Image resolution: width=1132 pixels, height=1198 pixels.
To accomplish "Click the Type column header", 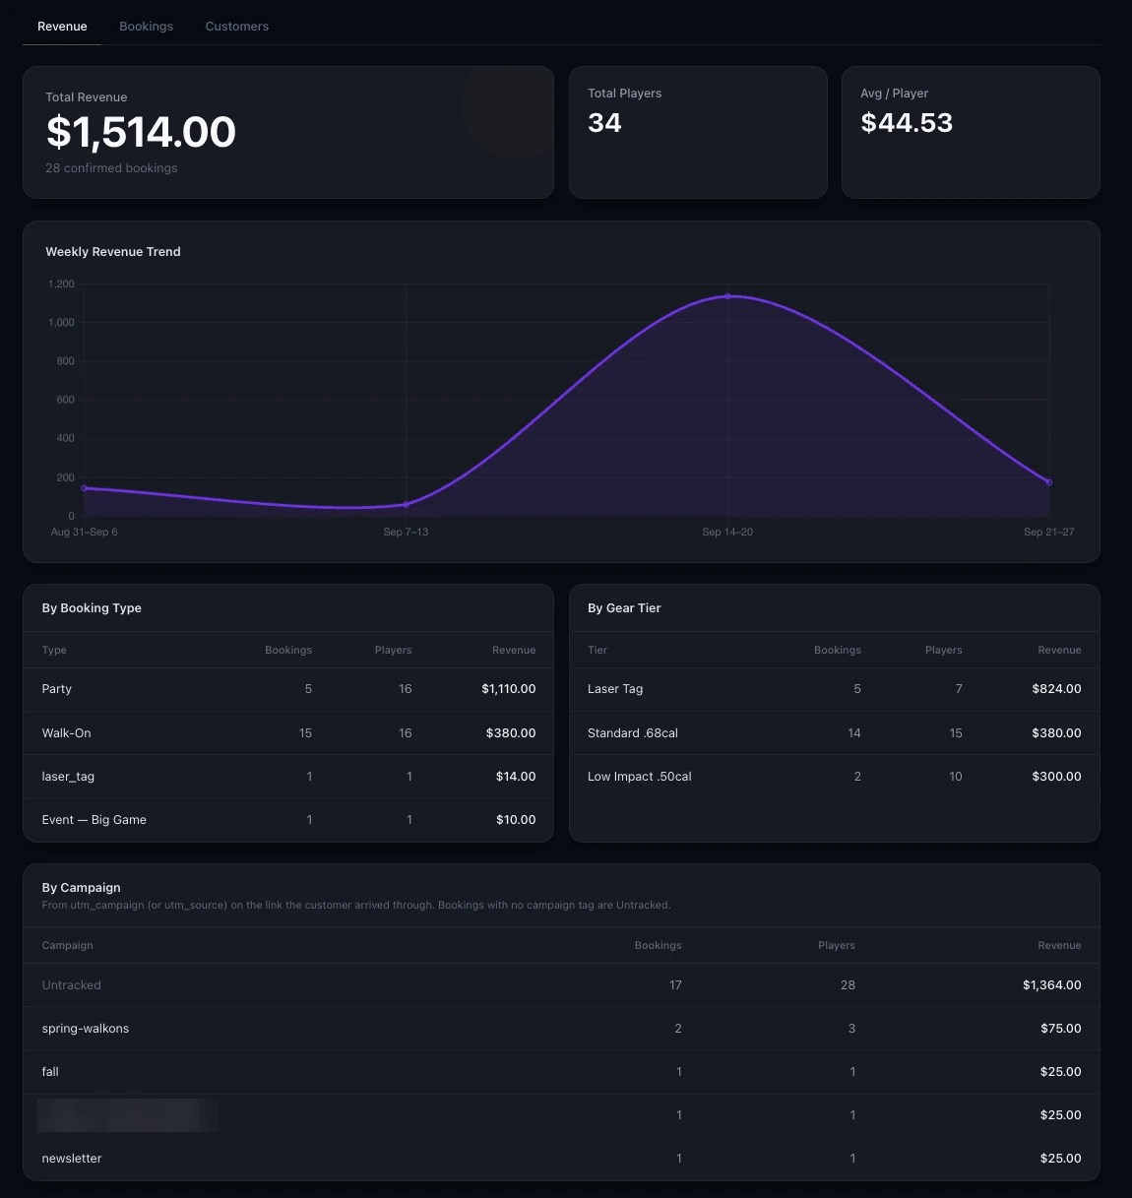I will click(x=54, y=651).
